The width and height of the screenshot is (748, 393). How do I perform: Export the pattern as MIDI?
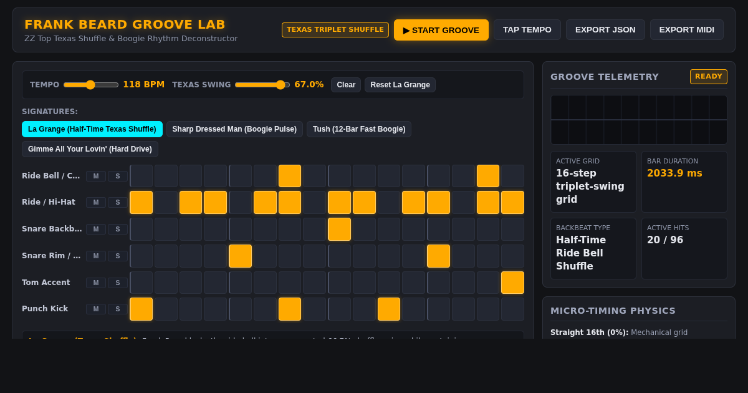coord(687,30)
